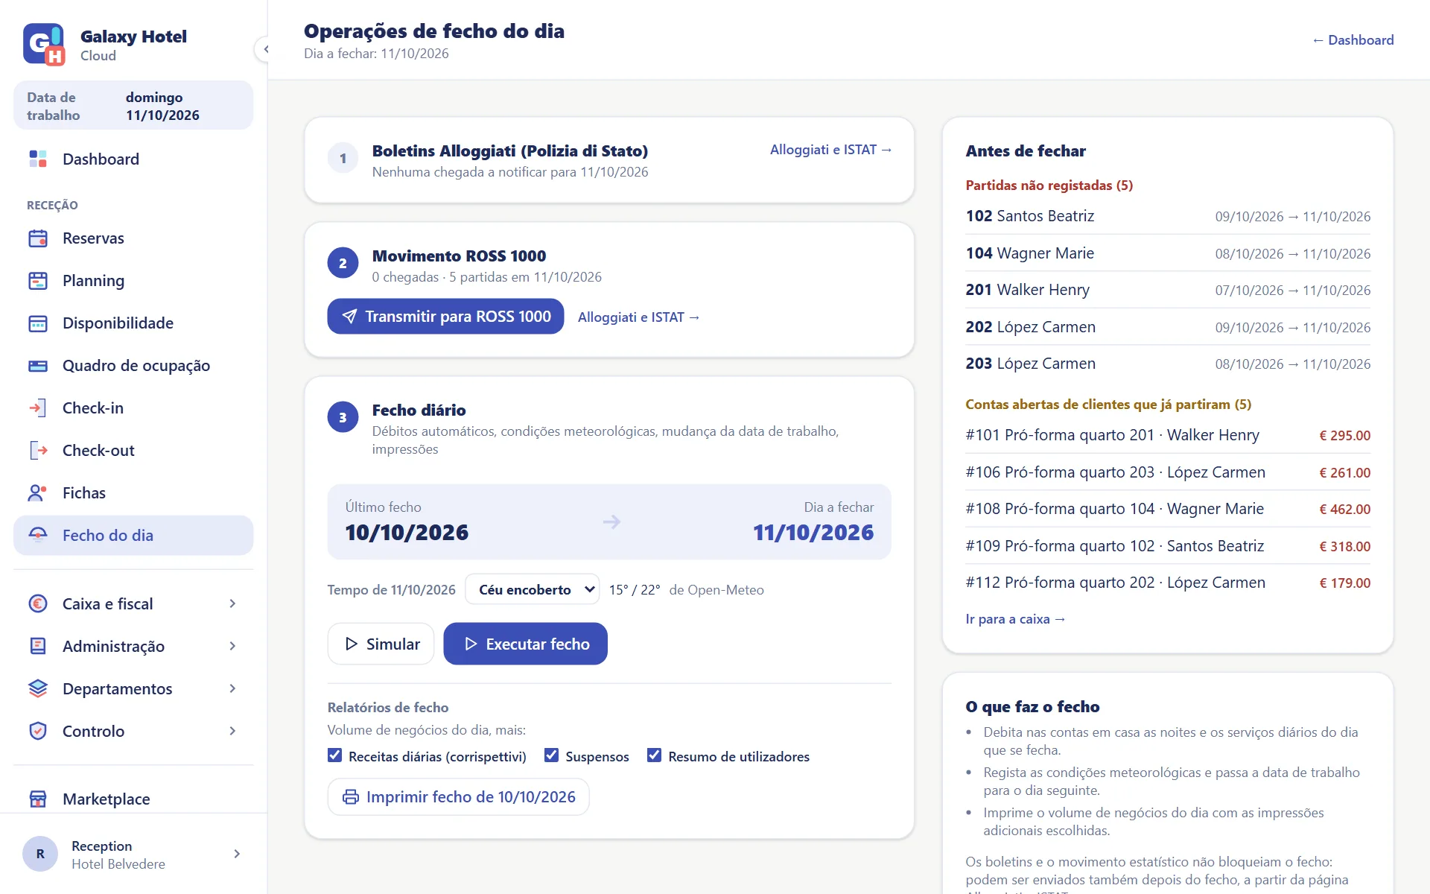The height and width of the screenshot is (894, 1430).
Task: Click the Administração icon
Action: [38, 646]
